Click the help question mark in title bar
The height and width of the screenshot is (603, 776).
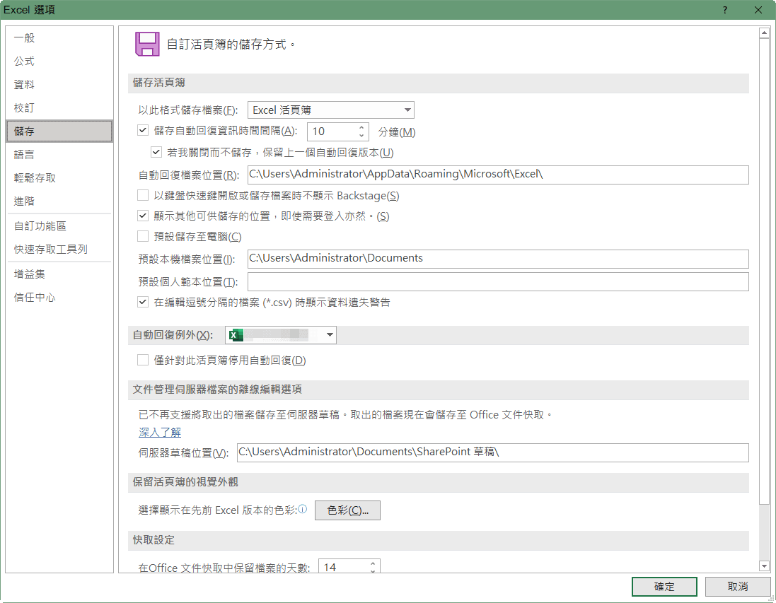click(x=725, y=10)
